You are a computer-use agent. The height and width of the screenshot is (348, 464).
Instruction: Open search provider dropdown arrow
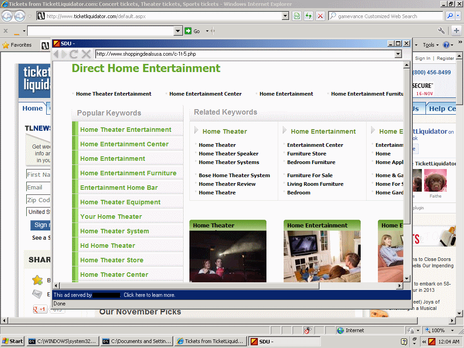pos(458,16)
